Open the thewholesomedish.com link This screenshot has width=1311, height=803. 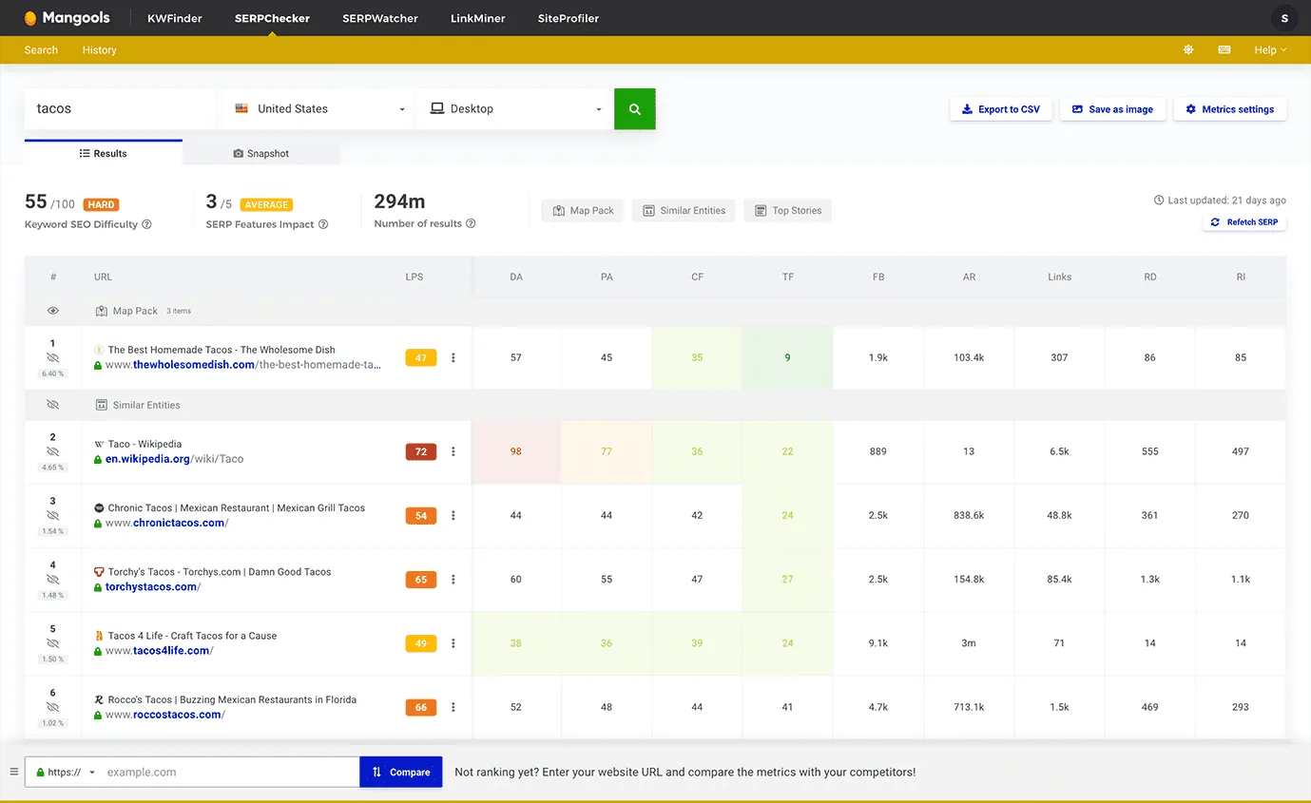tap(242, 365)
